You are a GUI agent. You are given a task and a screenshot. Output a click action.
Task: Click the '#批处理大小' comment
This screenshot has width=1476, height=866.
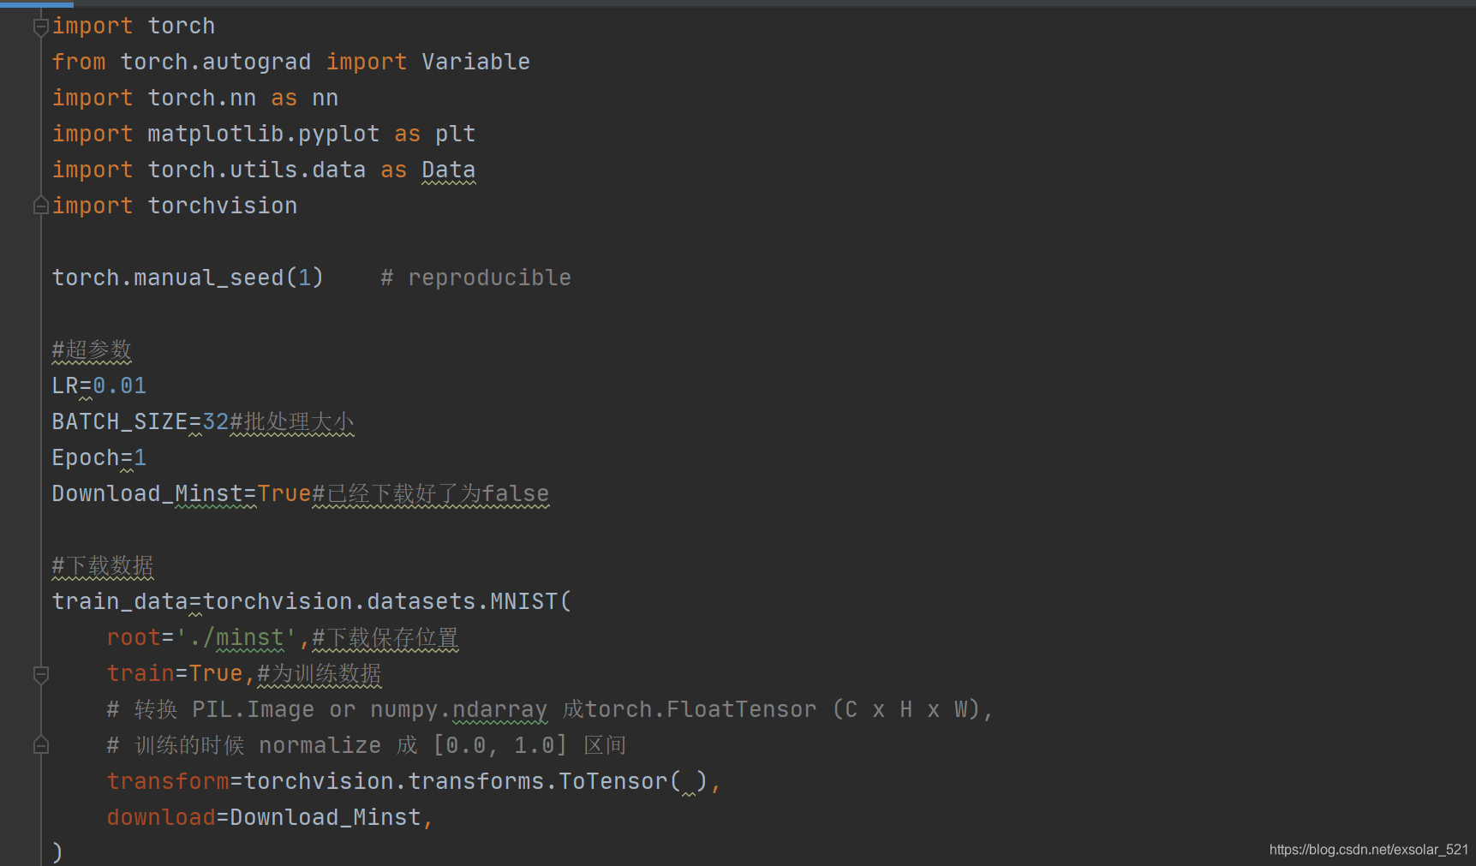pyautogui.click(x=292, y=422)
